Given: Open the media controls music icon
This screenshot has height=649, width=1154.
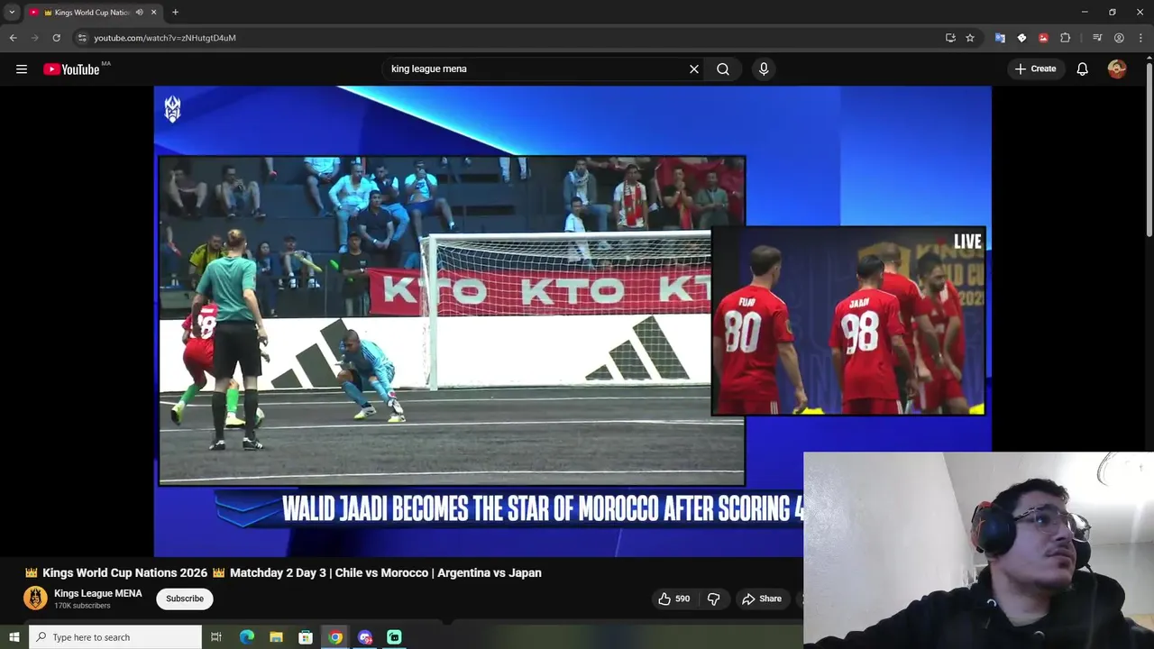Looking at the screenshot, I should (x=1097, y=38).
